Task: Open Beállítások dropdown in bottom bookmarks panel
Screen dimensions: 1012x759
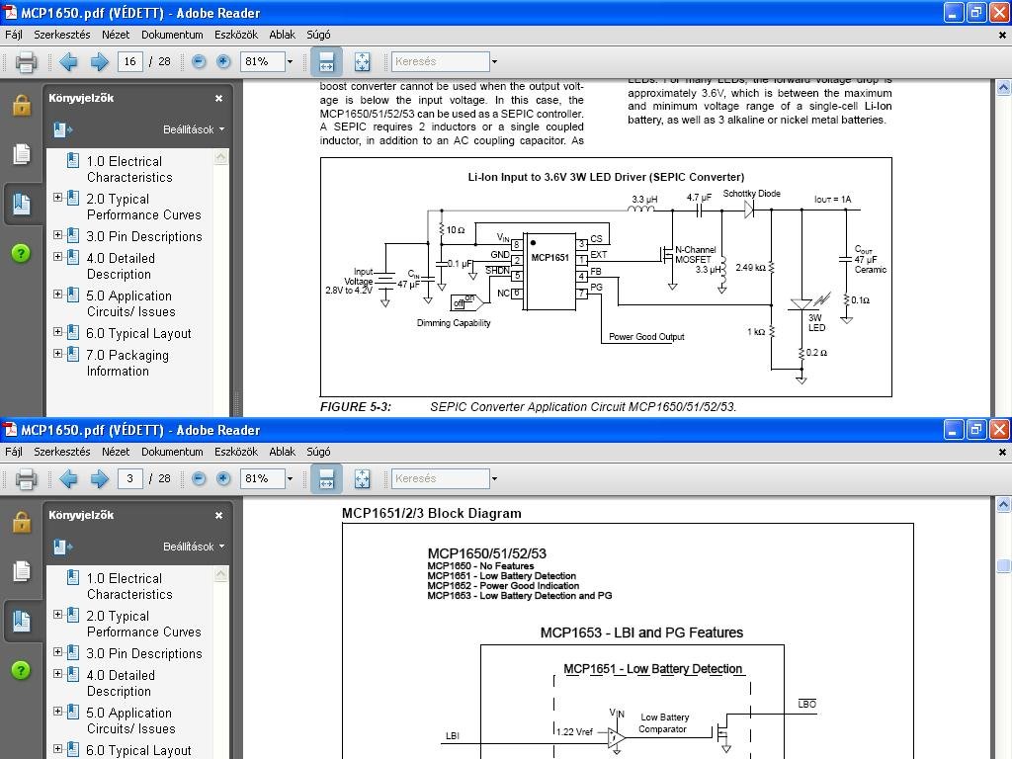Action: coord(193,547)
